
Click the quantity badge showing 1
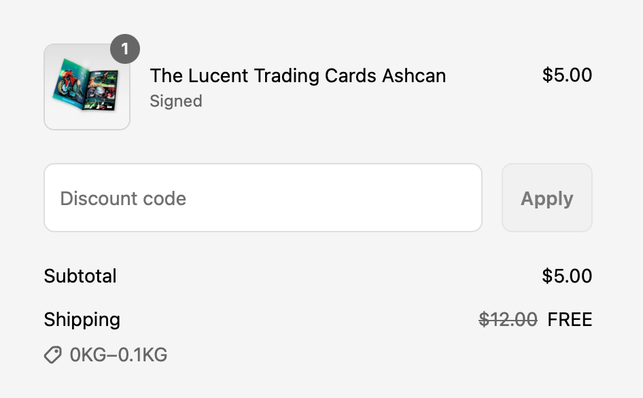tap(124, 49)
